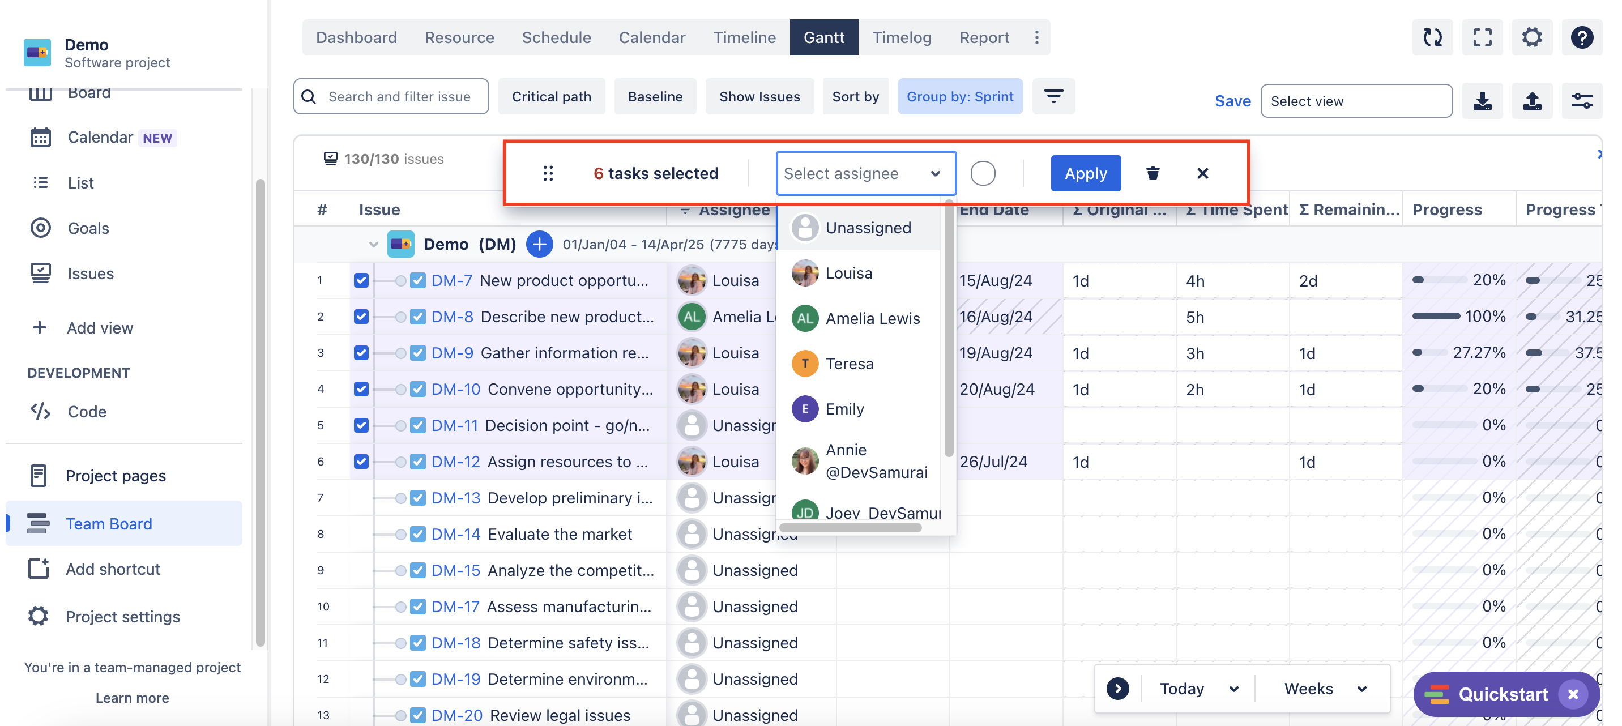This screenshot has width=1622, height=726.
Task: Enter fullscreen mode via expand icon
Action: 1482,37
